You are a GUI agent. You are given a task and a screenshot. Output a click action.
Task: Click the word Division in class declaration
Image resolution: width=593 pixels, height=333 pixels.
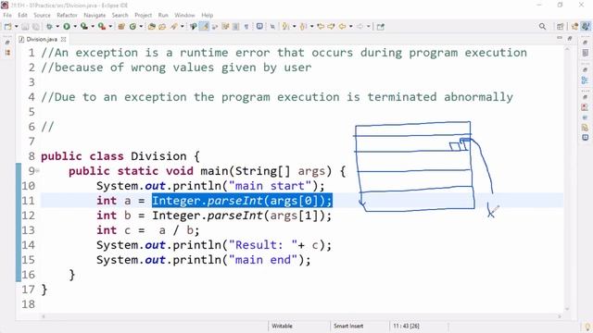158,156
